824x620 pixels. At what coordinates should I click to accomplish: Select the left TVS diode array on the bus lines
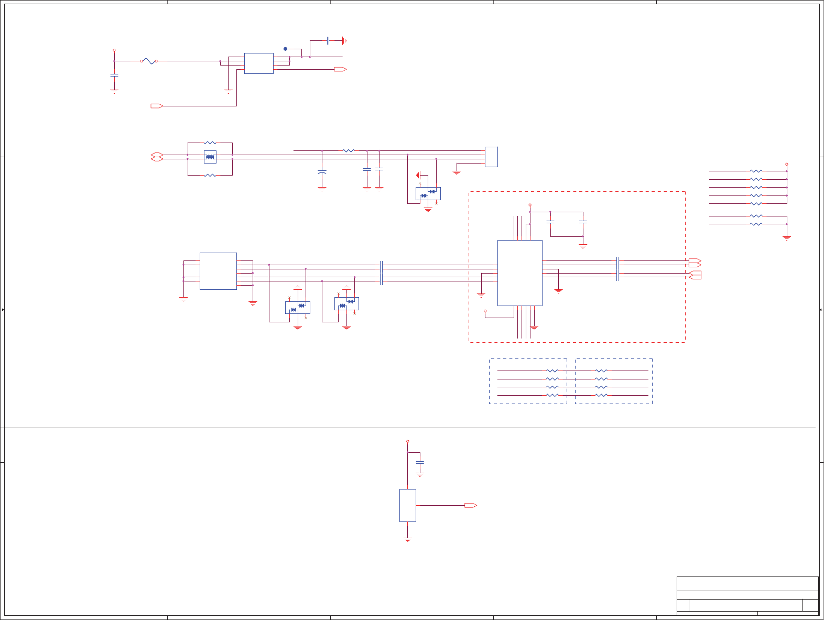point(298,308)
